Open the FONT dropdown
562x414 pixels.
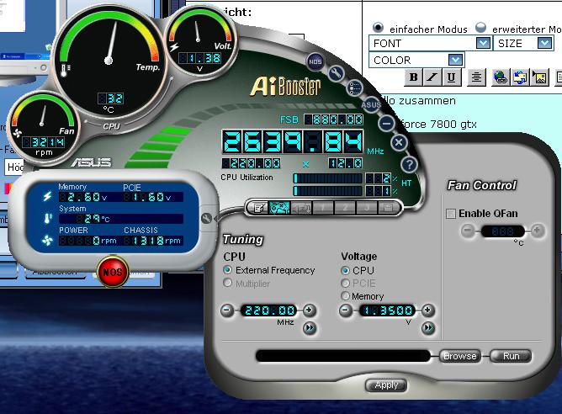coord(482,43)
